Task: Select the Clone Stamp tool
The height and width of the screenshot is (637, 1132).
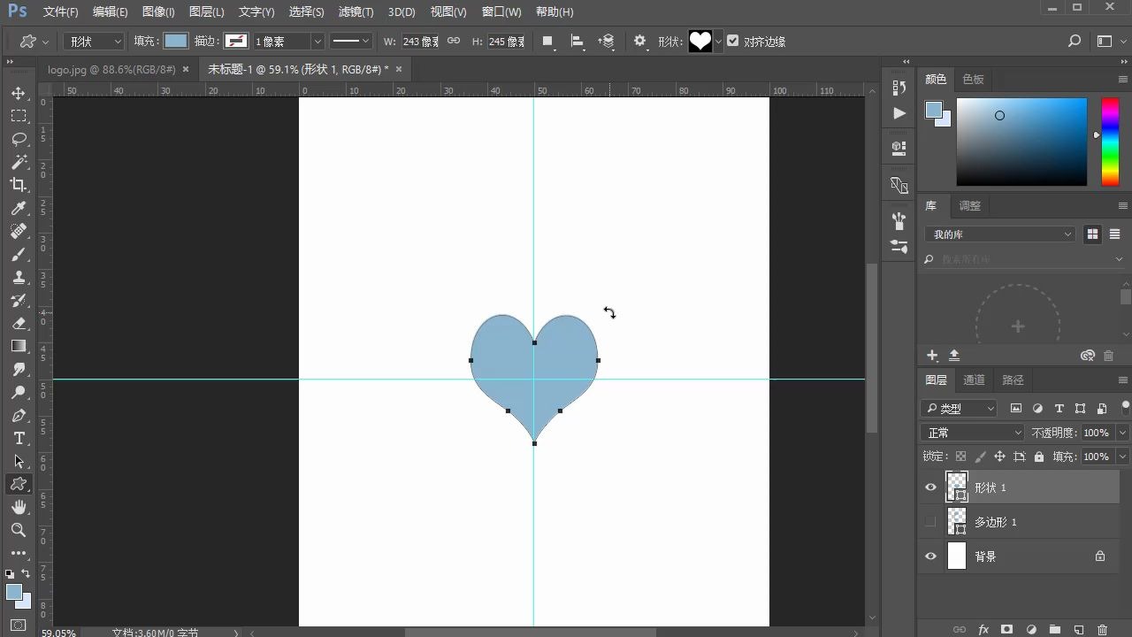Action: click(19, 277)
